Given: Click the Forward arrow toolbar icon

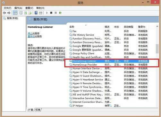Looking at the screenshot, I should [9, 13].
